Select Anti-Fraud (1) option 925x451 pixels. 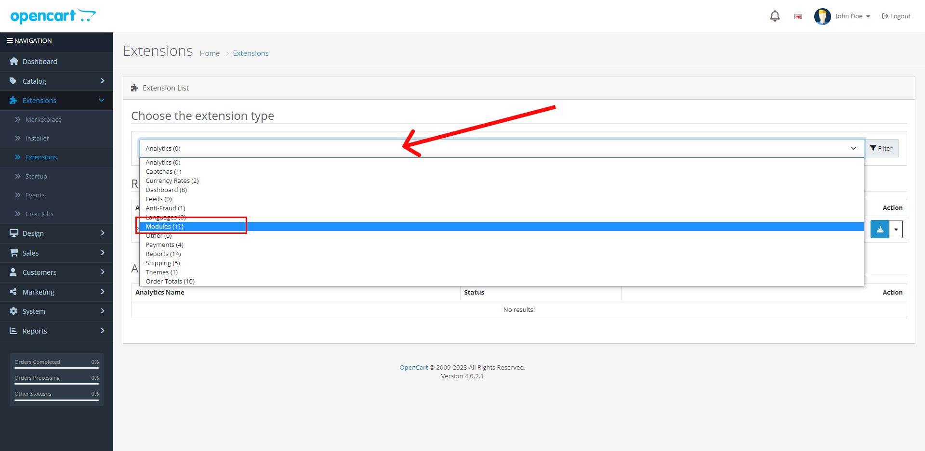(x=502, y=208)
